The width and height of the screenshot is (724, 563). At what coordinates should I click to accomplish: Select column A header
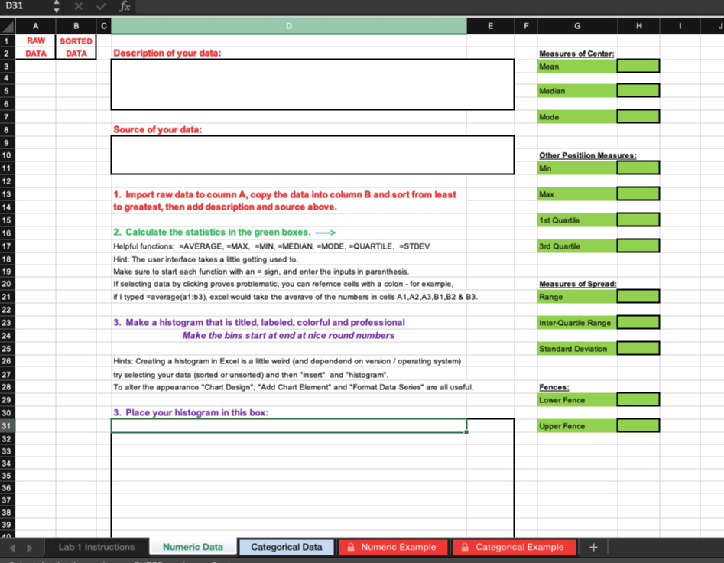click(x=36, y=26)
